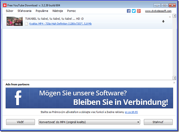Open the Súbor menu

(x=10, y=11)
